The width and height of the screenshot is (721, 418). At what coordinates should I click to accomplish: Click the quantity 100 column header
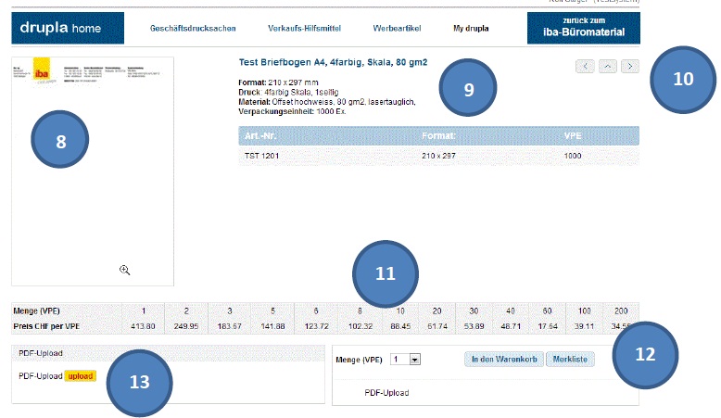tap(584, 310)
